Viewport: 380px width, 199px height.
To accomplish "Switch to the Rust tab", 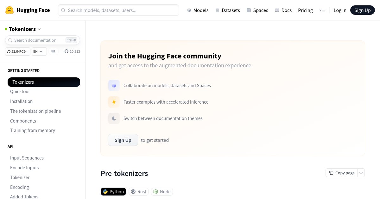I will click(139, 192).
